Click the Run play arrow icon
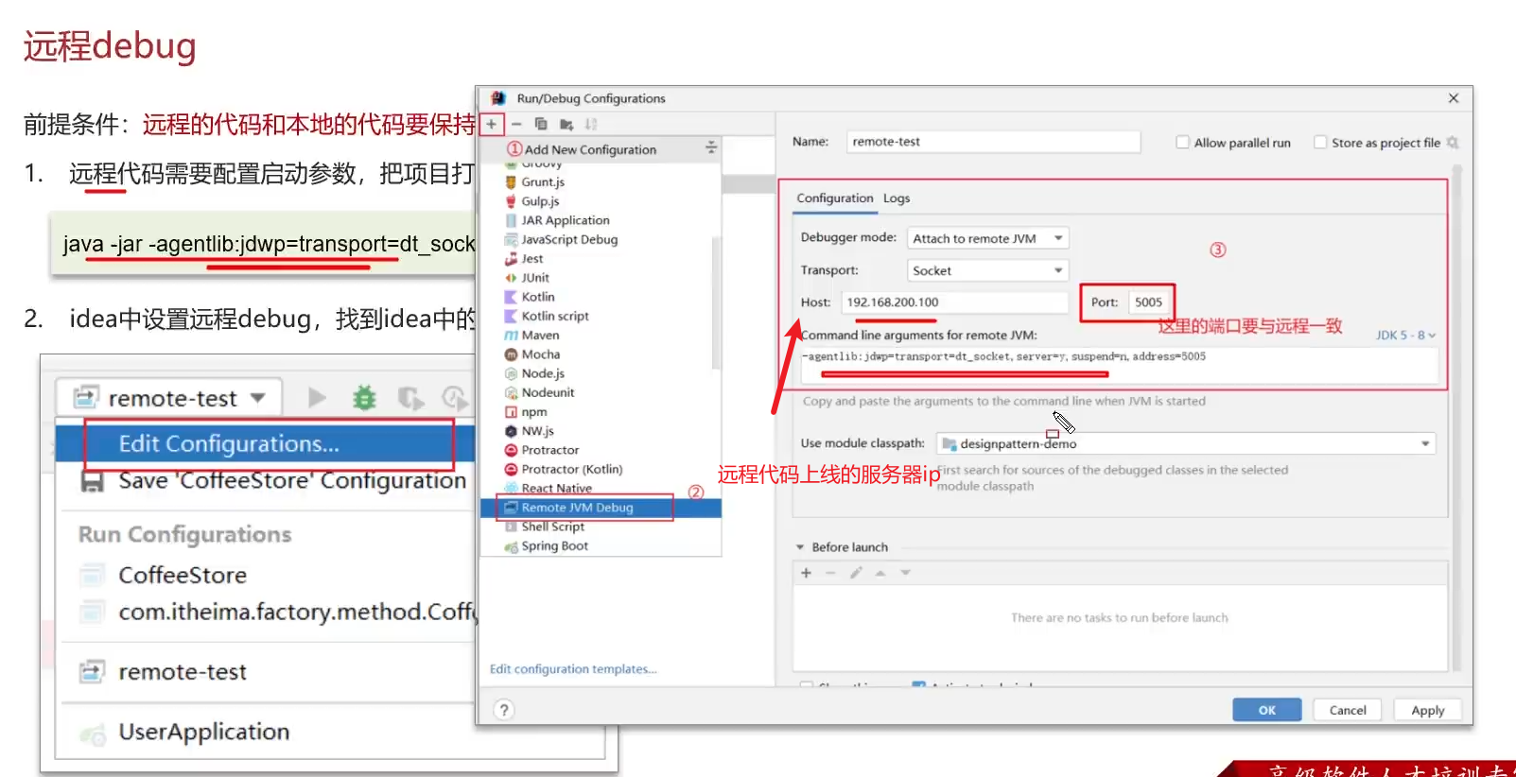The image size is (1516, 777). pyautogui.click(x=317, y=398)
